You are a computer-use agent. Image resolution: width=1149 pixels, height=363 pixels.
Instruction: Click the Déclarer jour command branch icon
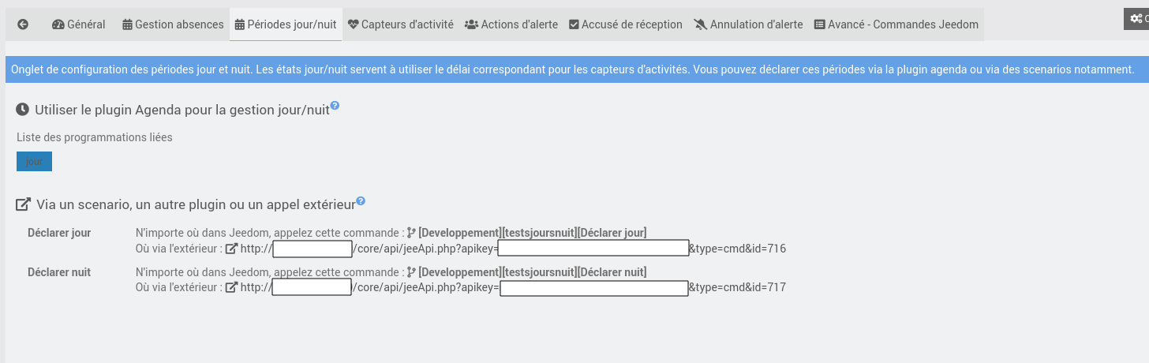click(x=411, y=233)
